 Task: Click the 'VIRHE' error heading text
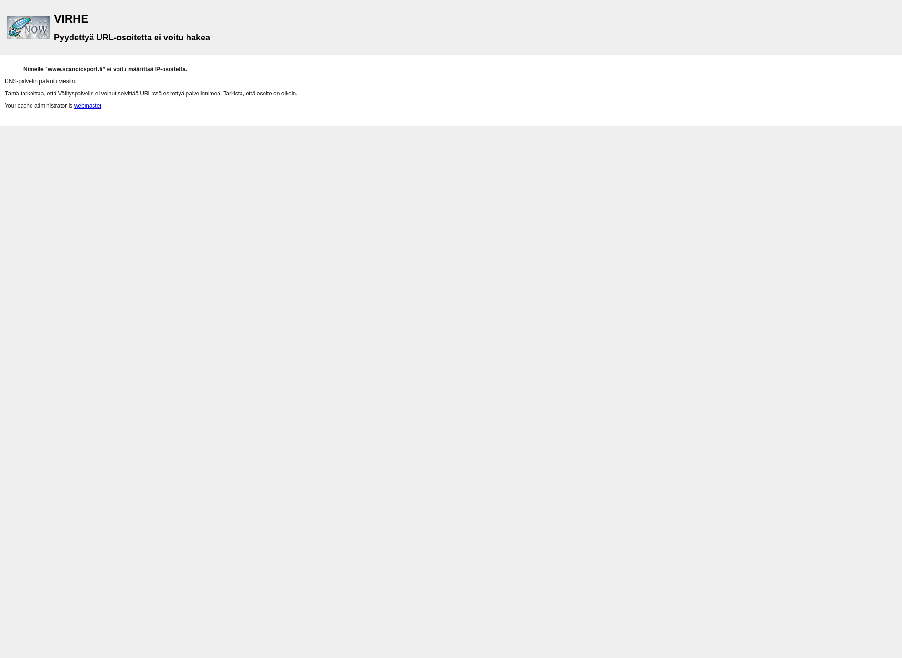click(x=71, y=18)
